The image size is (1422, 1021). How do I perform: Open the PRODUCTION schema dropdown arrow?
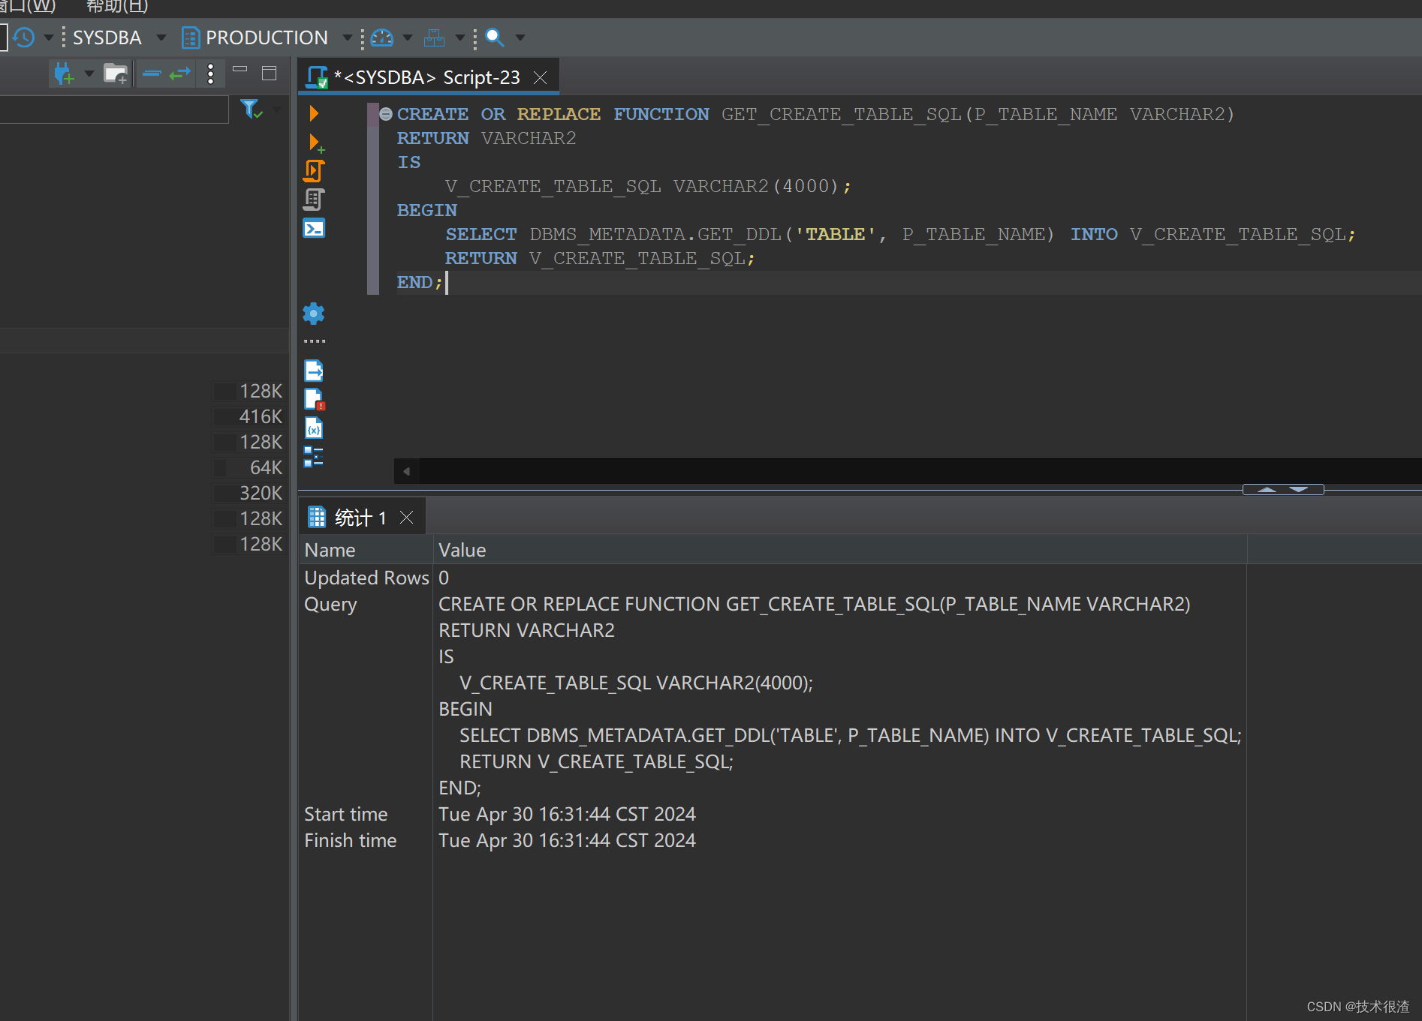[347, 38]
